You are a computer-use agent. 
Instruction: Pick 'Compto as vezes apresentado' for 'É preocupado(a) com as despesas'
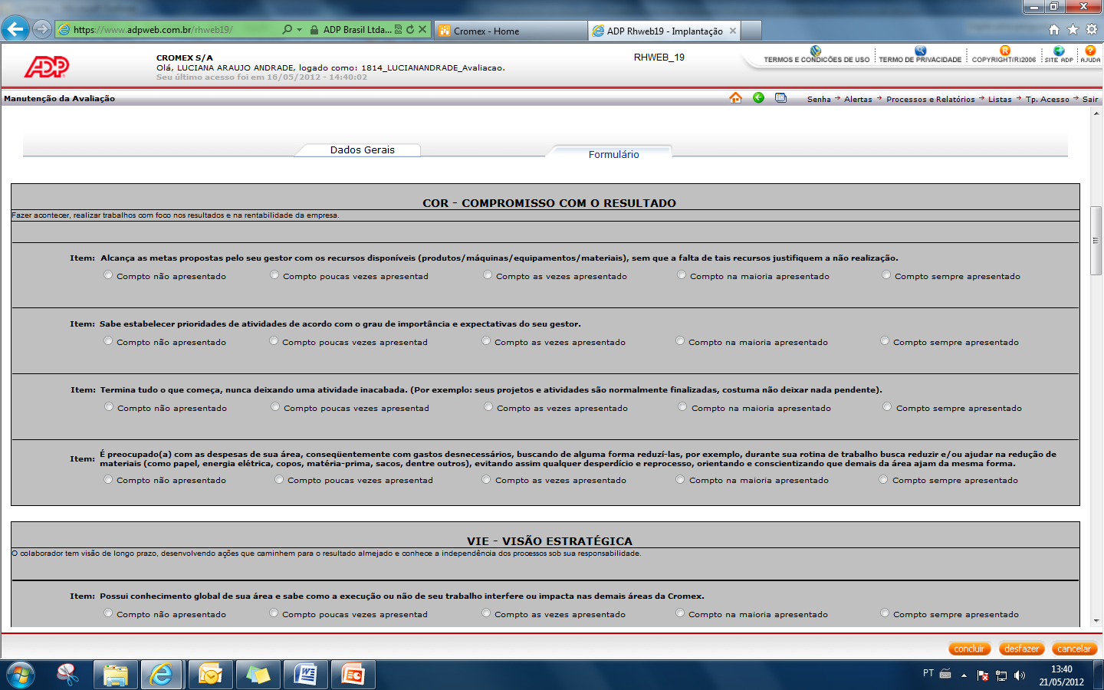coord(486,479)
